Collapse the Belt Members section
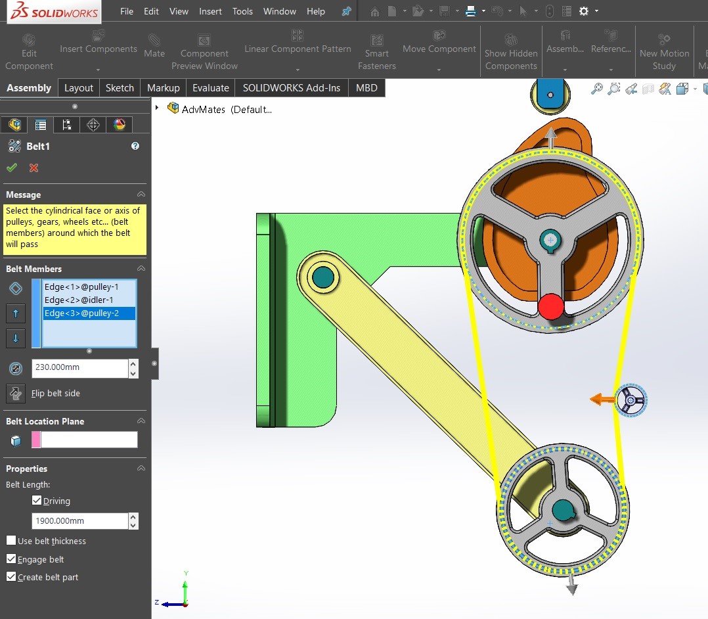Viewport: 708px width, 619px height. click(141, 269)
